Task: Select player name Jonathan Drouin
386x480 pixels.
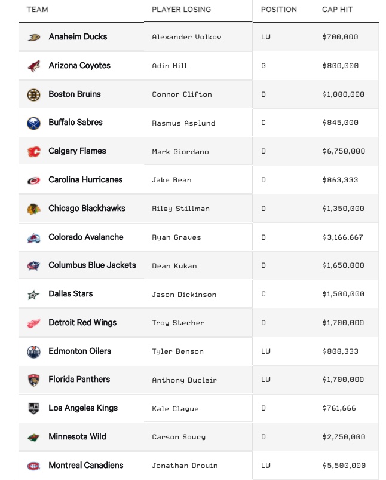Action: tap(185, 466)
